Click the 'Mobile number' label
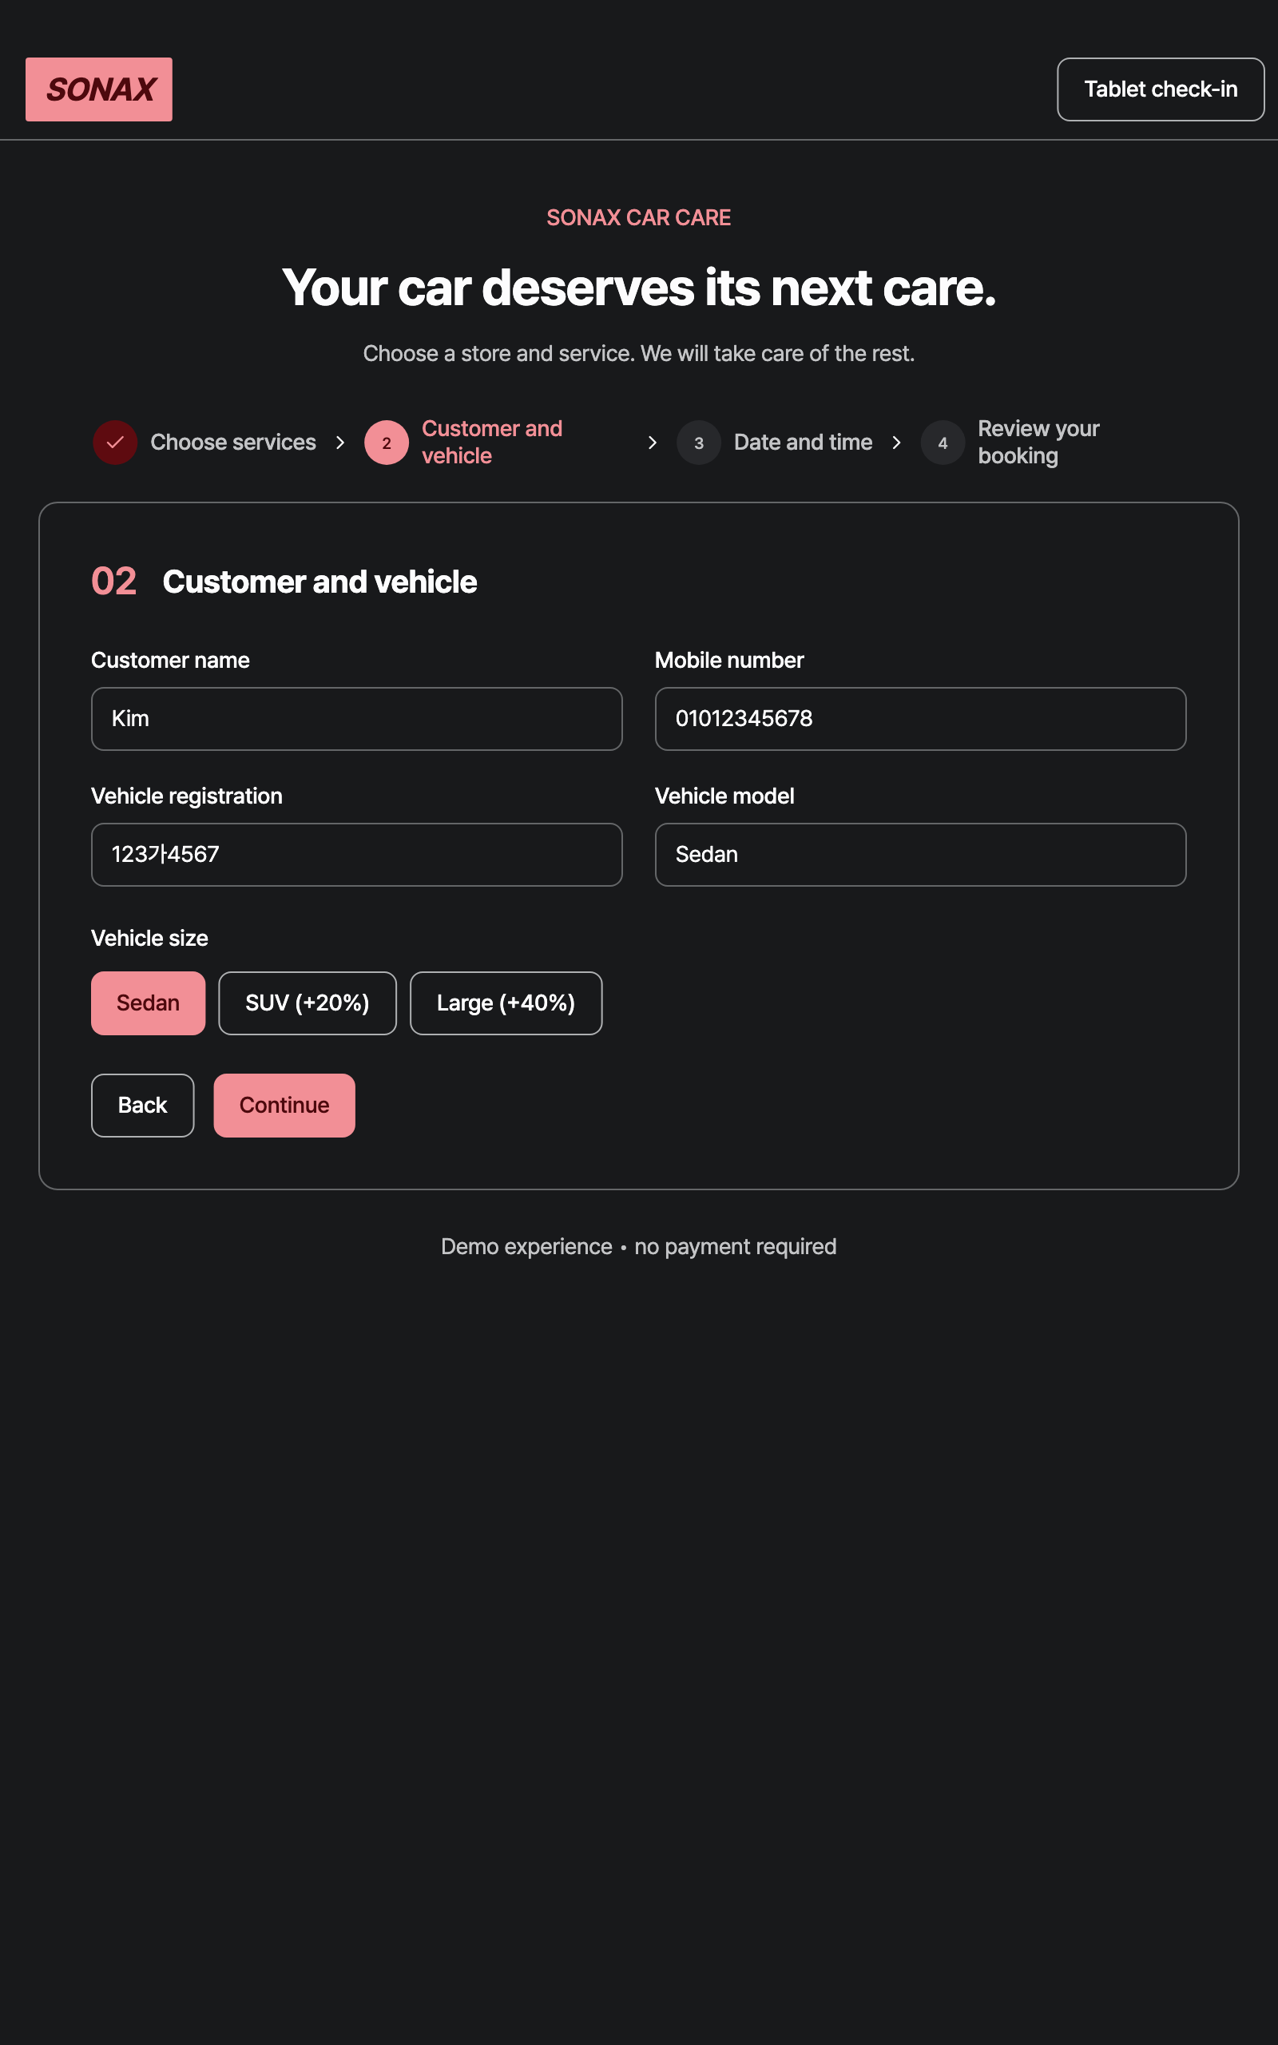This screenshot has width=1278, height=2045. click(729, 661)
